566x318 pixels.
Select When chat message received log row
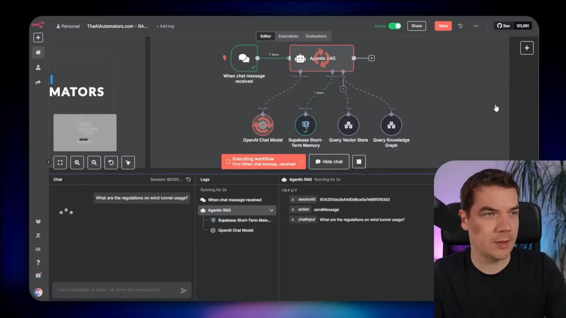(237, 200)
